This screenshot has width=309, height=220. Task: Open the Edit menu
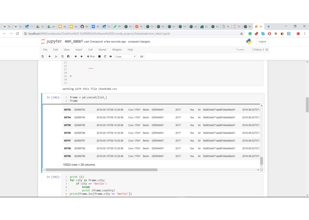(x=56, y=49)
